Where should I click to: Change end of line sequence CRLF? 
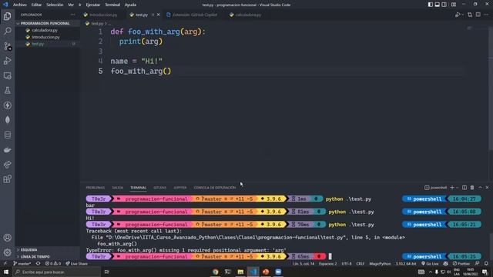tap(361, 264)
